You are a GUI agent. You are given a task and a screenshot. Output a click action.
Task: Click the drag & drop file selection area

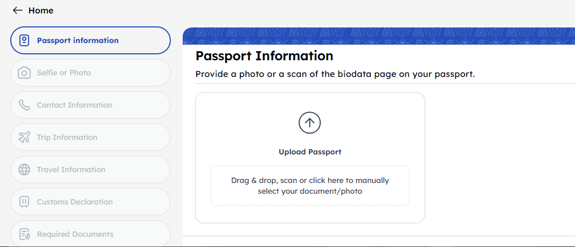[x=310, y=186]
